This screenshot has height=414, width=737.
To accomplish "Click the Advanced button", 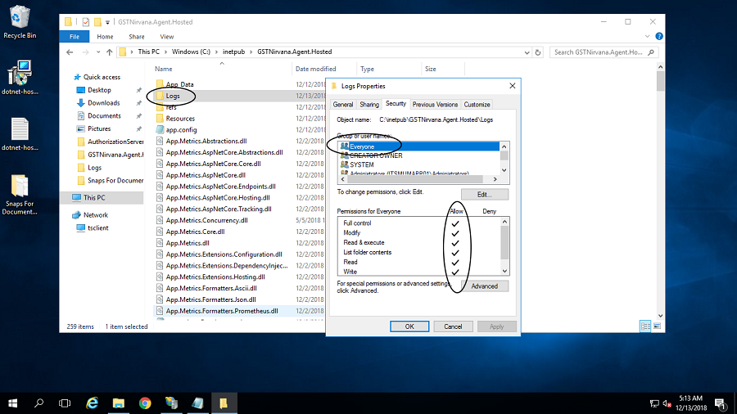I will (x=484, y=286).
